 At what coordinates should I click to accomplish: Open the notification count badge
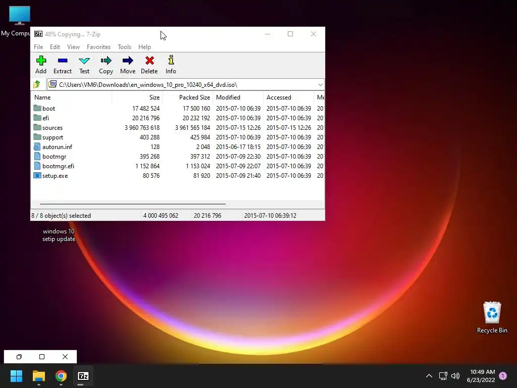coord(503,376)
